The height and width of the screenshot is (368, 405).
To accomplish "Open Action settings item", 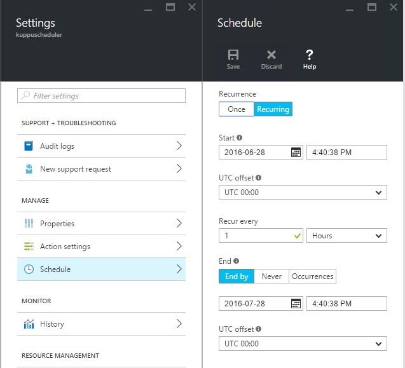I will [101, 247].
